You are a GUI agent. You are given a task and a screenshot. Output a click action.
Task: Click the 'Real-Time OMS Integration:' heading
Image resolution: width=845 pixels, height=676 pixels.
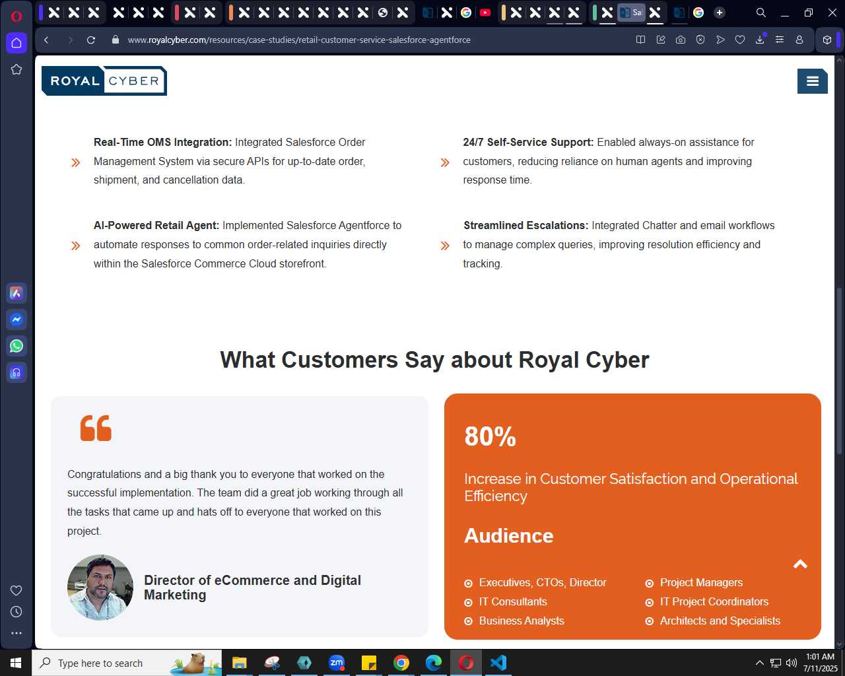point(162,142)
